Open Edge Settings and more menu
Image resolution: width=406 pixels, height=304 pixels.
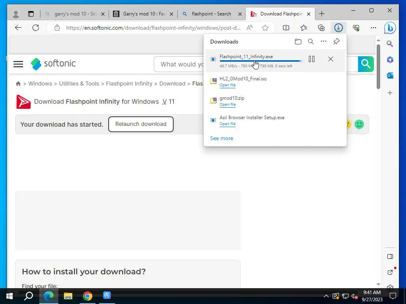[x=373, y=28]
